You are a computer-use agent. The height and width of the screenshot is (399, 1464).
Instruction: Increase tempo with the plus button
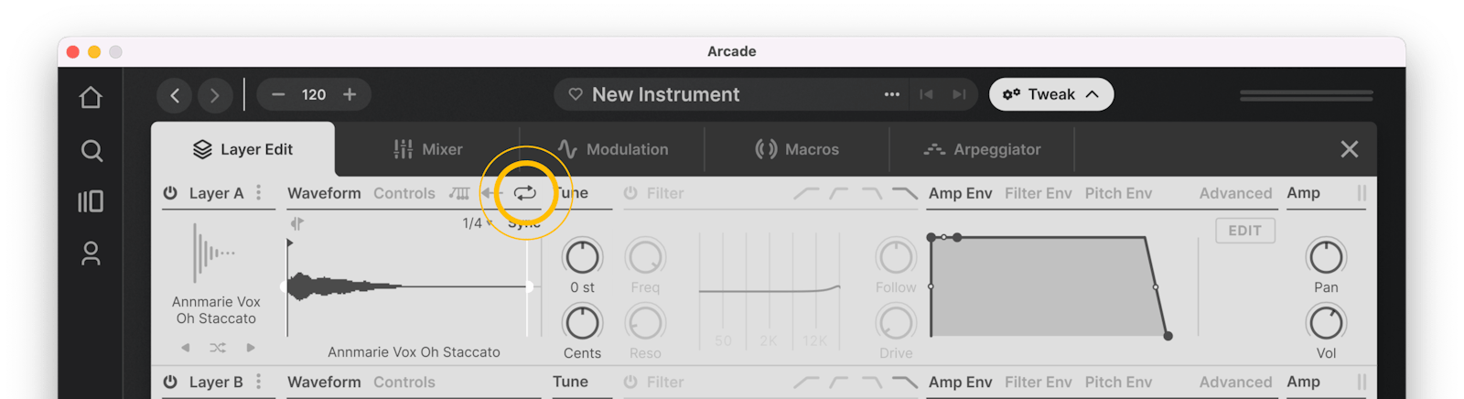pos(350,94)
